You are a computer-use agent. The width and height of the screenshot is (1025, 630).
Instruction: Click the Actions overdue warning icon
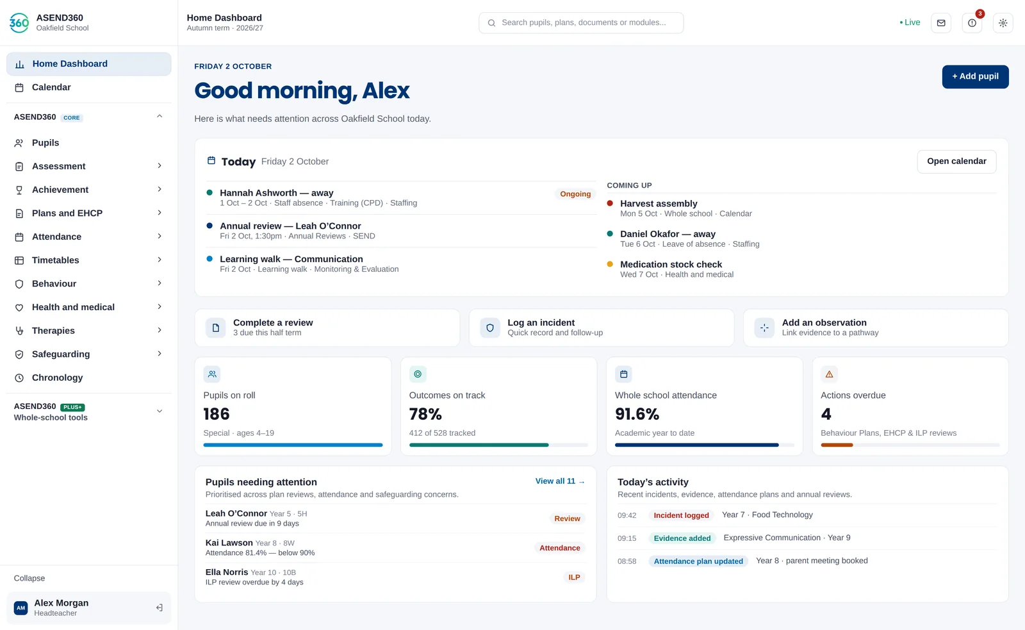coord(829,374)
